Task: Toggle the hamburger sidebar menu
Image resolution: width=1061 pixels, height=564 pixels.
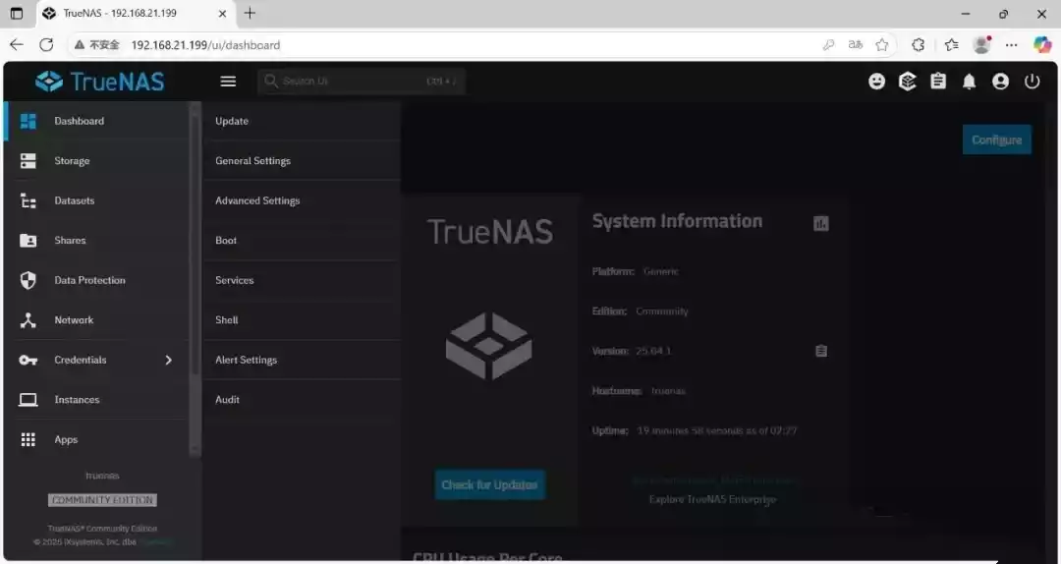Action: 228,82
